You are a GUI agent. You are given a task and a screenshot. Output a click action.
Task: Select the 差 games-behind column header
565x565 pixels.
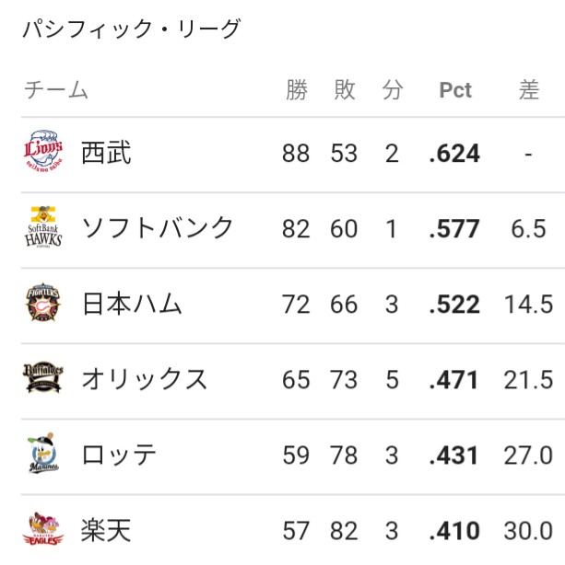[529, 89]
